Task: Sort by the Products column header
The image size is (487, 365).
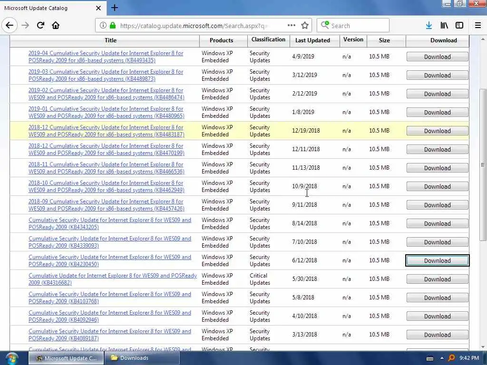Action: point(221,40)
